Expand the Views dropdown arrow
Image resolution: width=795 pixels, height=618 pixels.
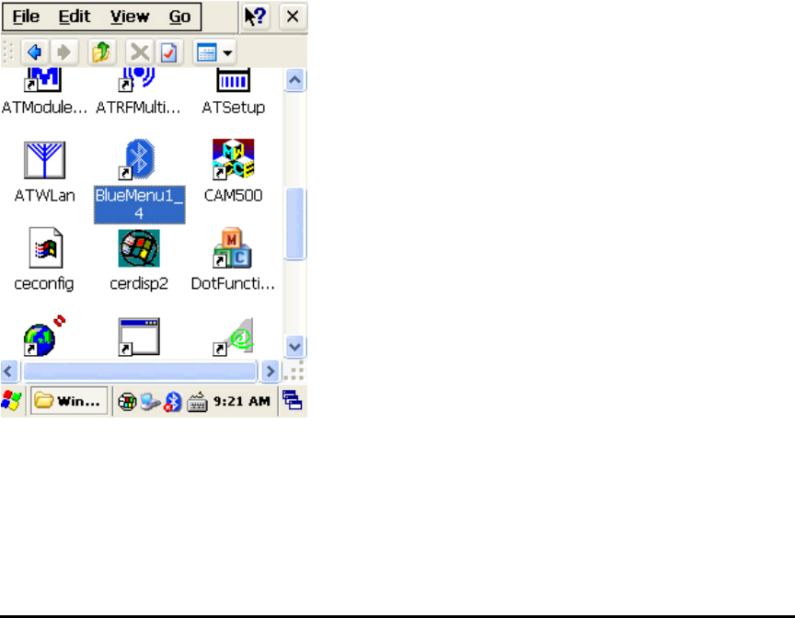click(227, 52)
